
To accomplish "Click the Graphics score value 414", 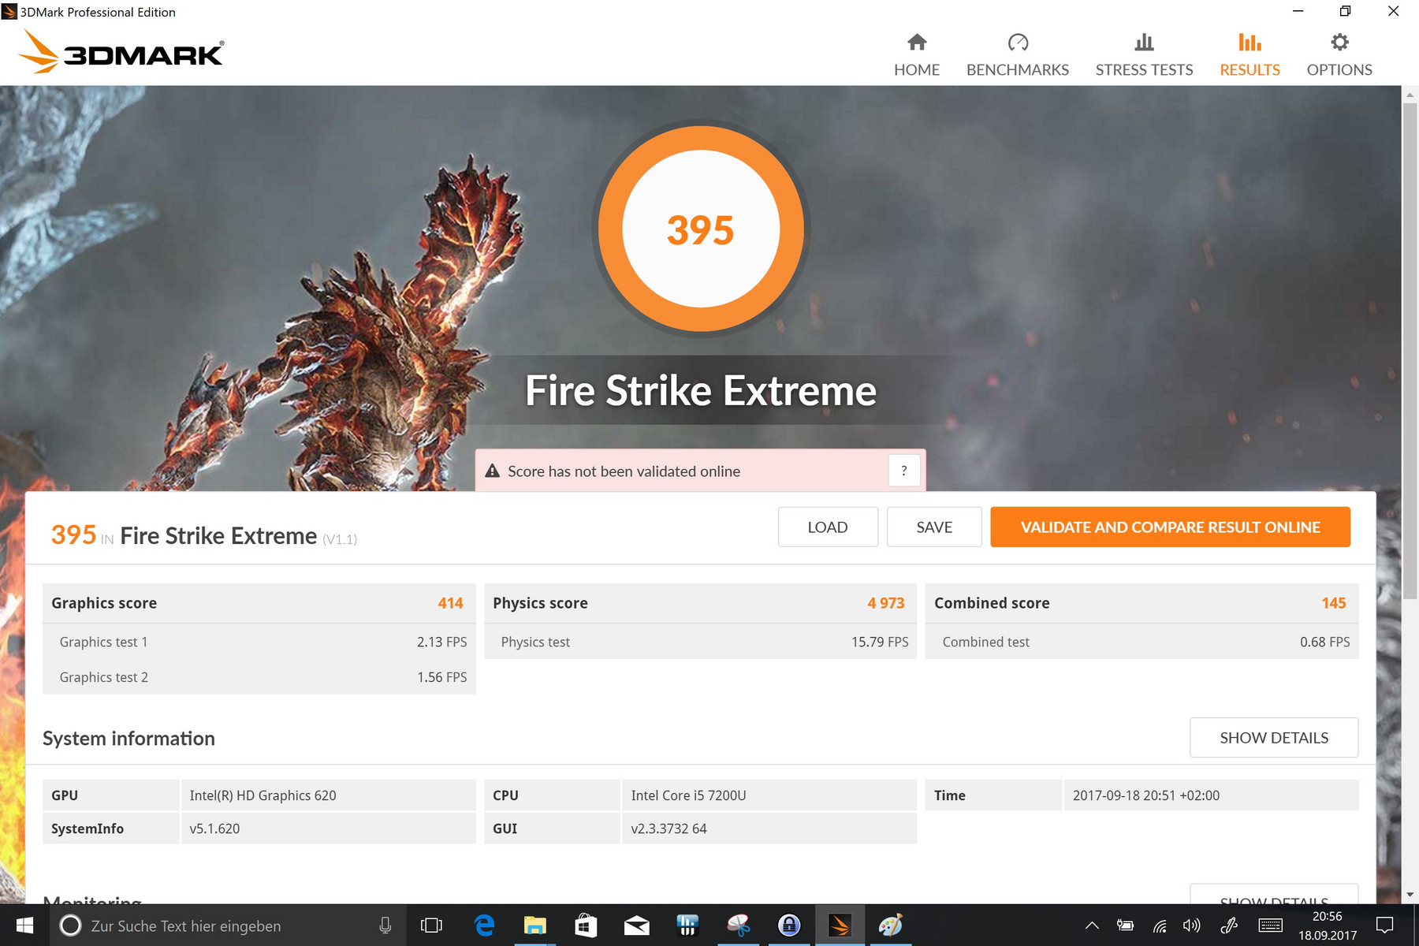I will click(450, 603).
